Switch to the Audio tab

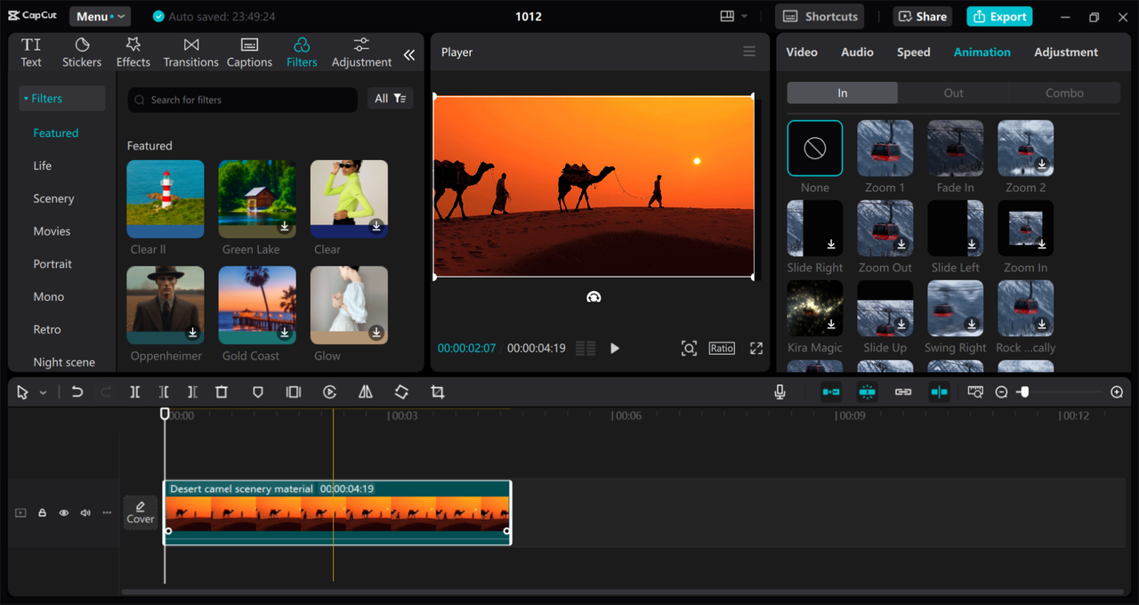pos(857,52)
